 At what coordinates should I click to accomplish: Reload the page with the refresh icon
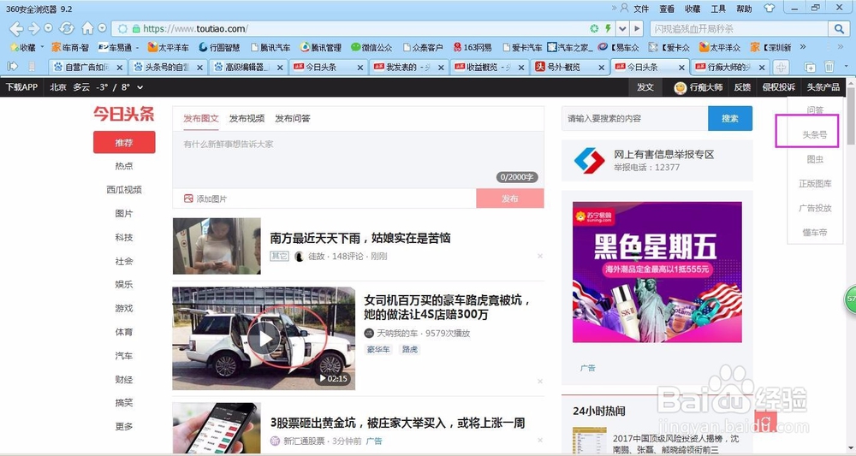[67, 28]
